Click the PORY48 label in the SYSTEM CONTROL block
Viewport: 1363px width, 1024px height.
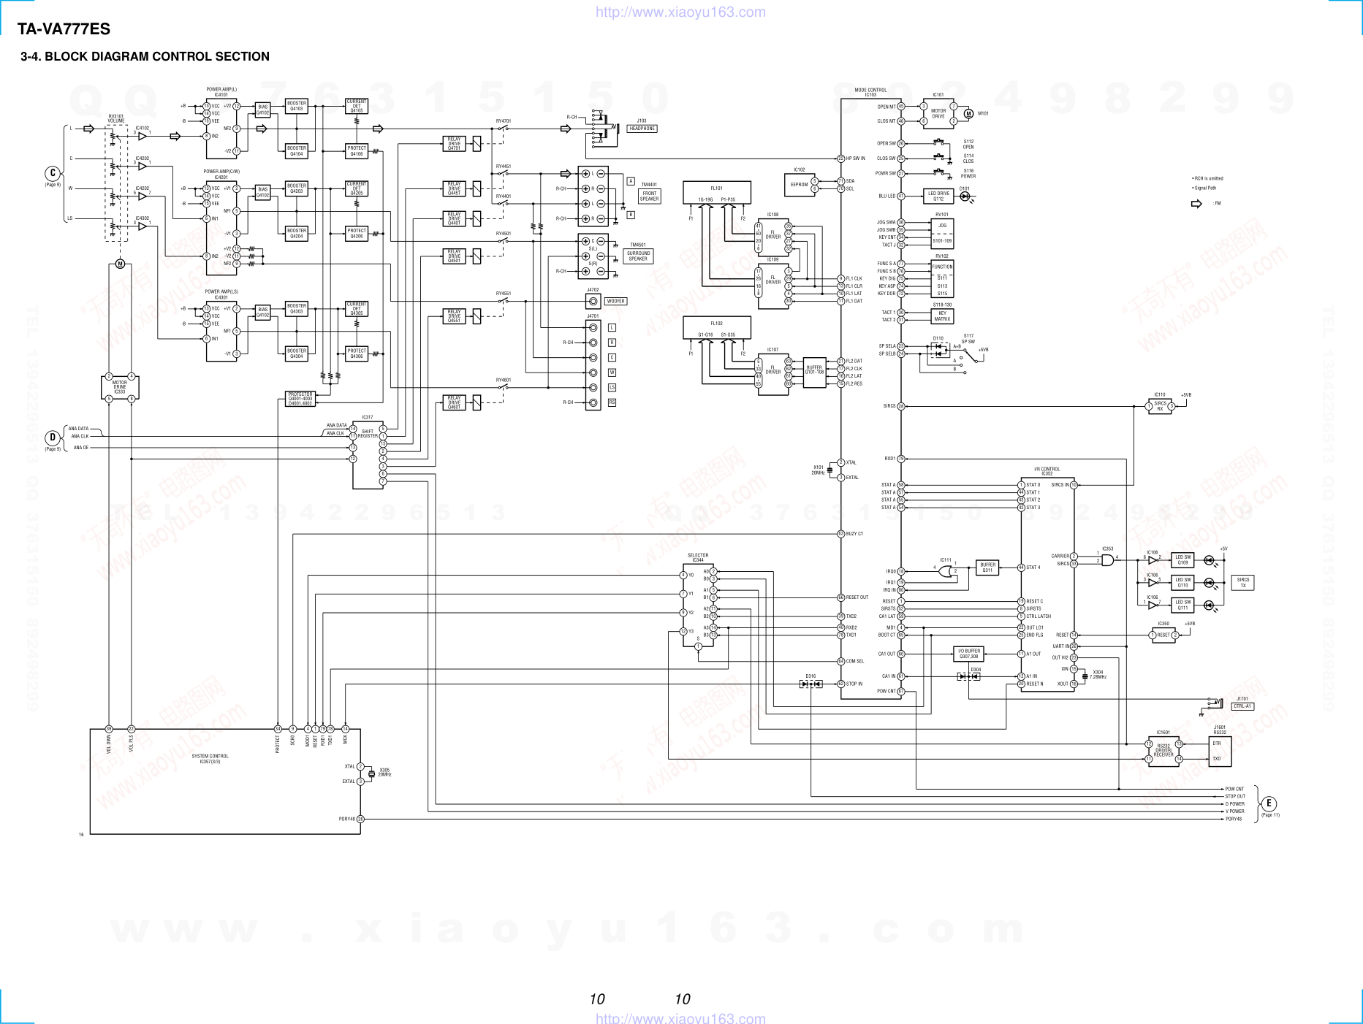pos(347,819)
